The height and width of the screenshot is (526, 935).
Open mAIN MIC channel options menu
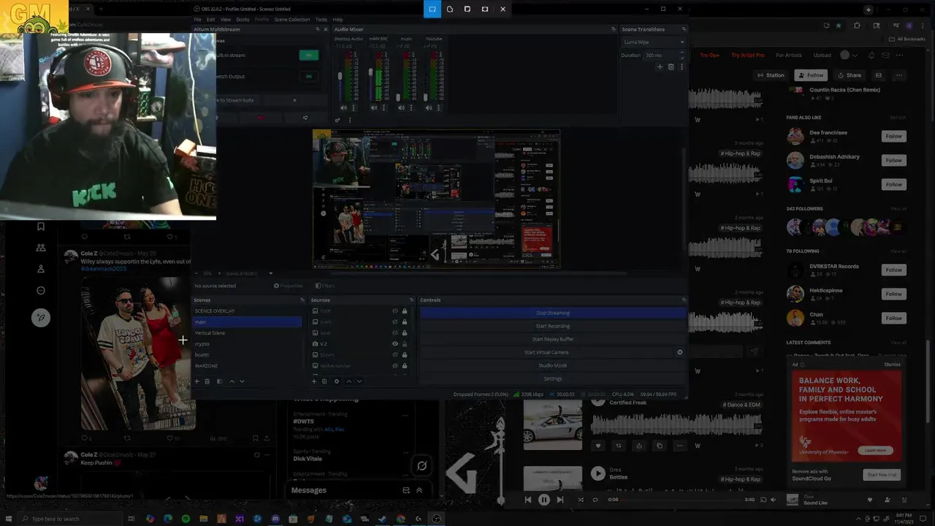pos(384,107)
